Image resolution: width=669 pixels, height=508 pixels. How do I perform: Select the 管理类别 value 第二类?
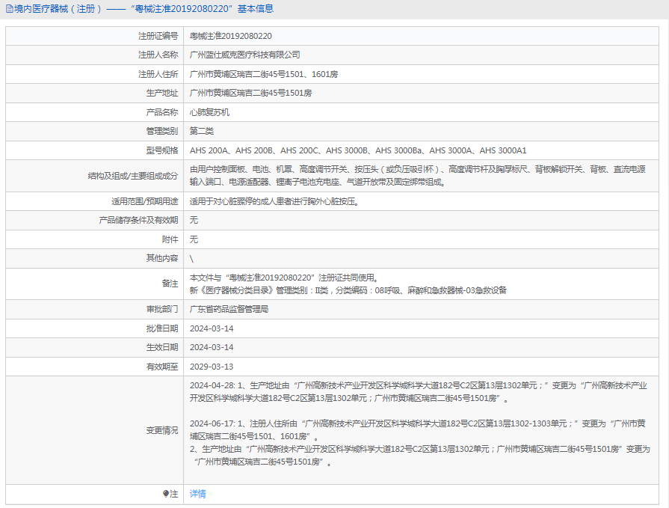click(x=203, y=130)
